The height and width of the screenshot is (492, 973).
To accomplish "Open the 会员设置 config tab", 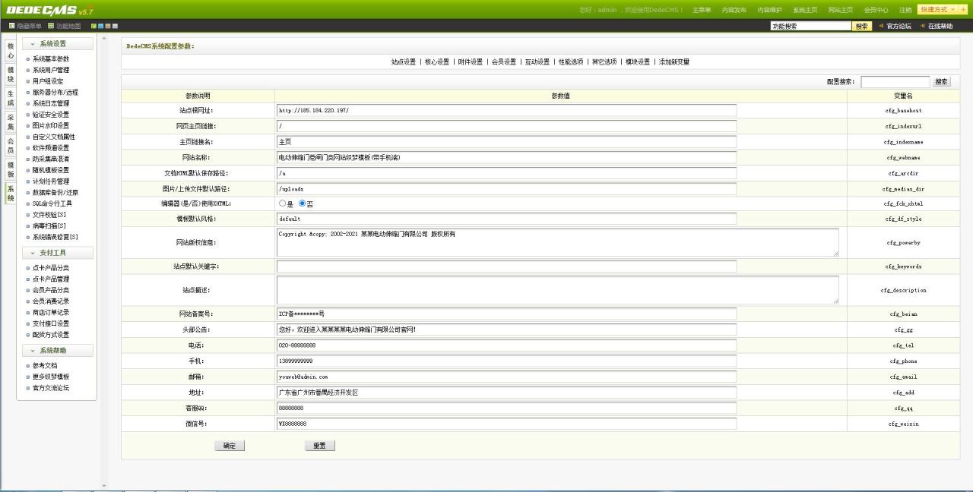I will click(x=504, y=61).
